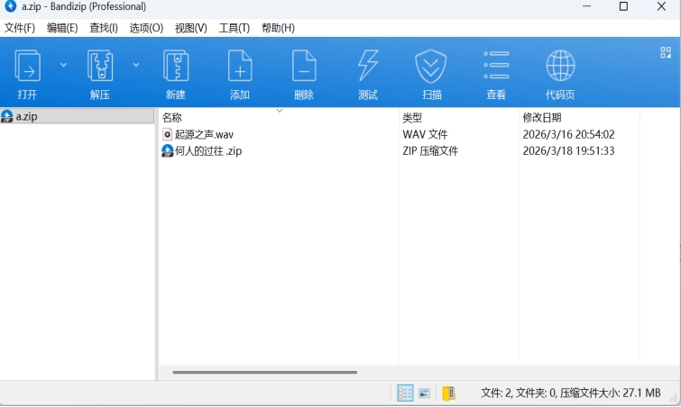Click the WAV 文件 type cell

(425, 135)
